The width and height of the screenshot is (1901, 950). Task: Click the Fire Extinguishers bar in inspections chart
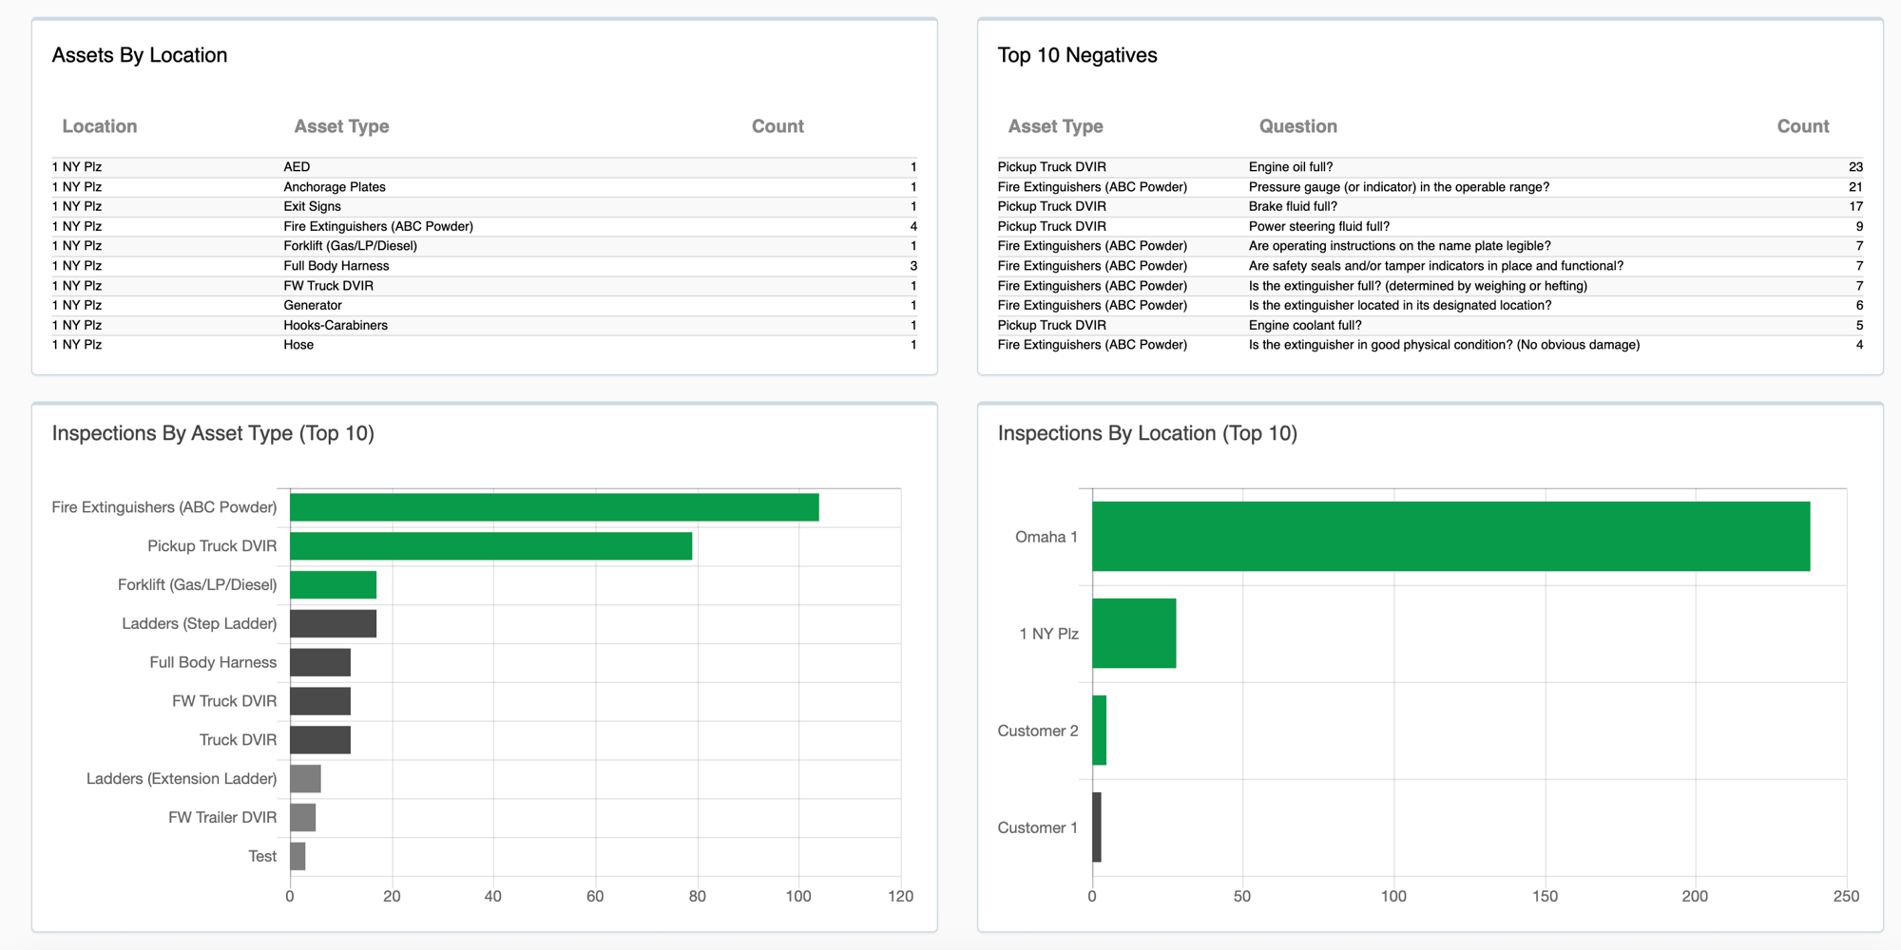coord(551,506)
